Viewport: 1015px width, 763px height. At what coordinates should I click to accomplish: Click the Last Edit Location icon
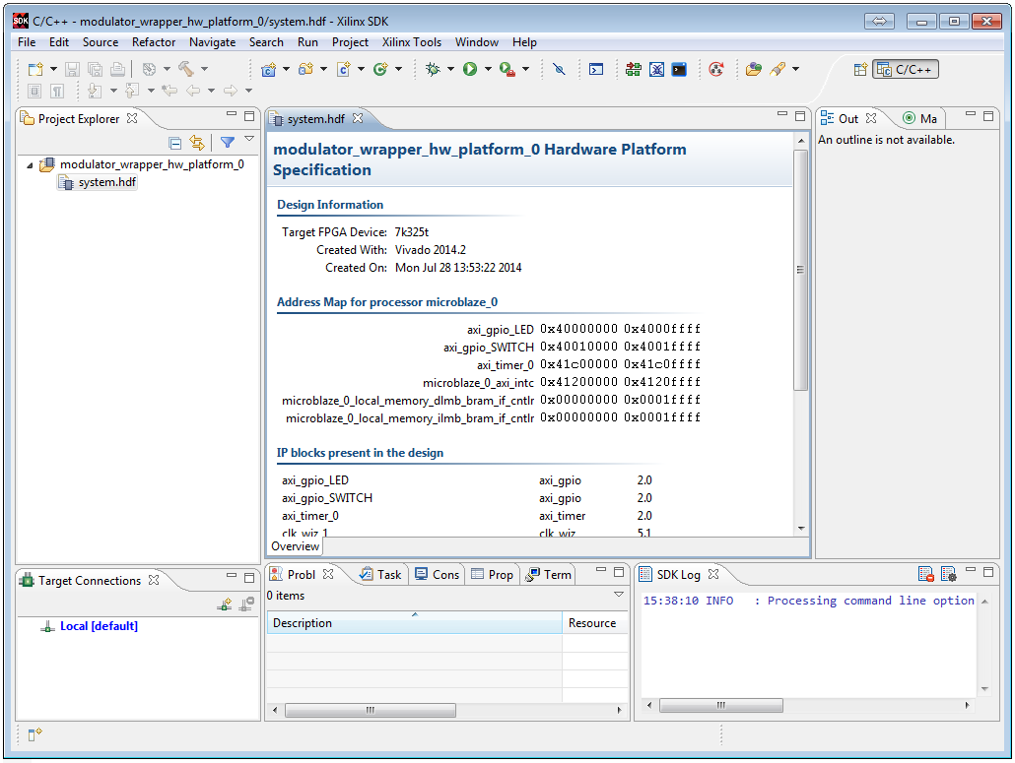pos(169,91)
